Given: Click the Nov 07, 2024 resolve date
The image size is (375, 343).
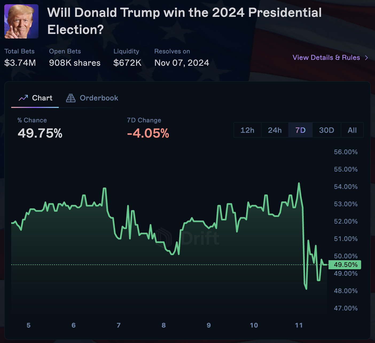Looking at the screenshot, I should [182, 63].
